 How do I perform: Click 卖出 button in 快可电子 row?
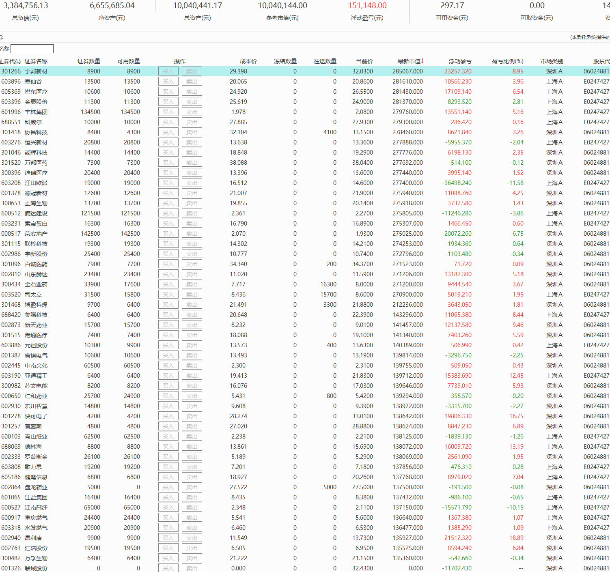point(192,416)
